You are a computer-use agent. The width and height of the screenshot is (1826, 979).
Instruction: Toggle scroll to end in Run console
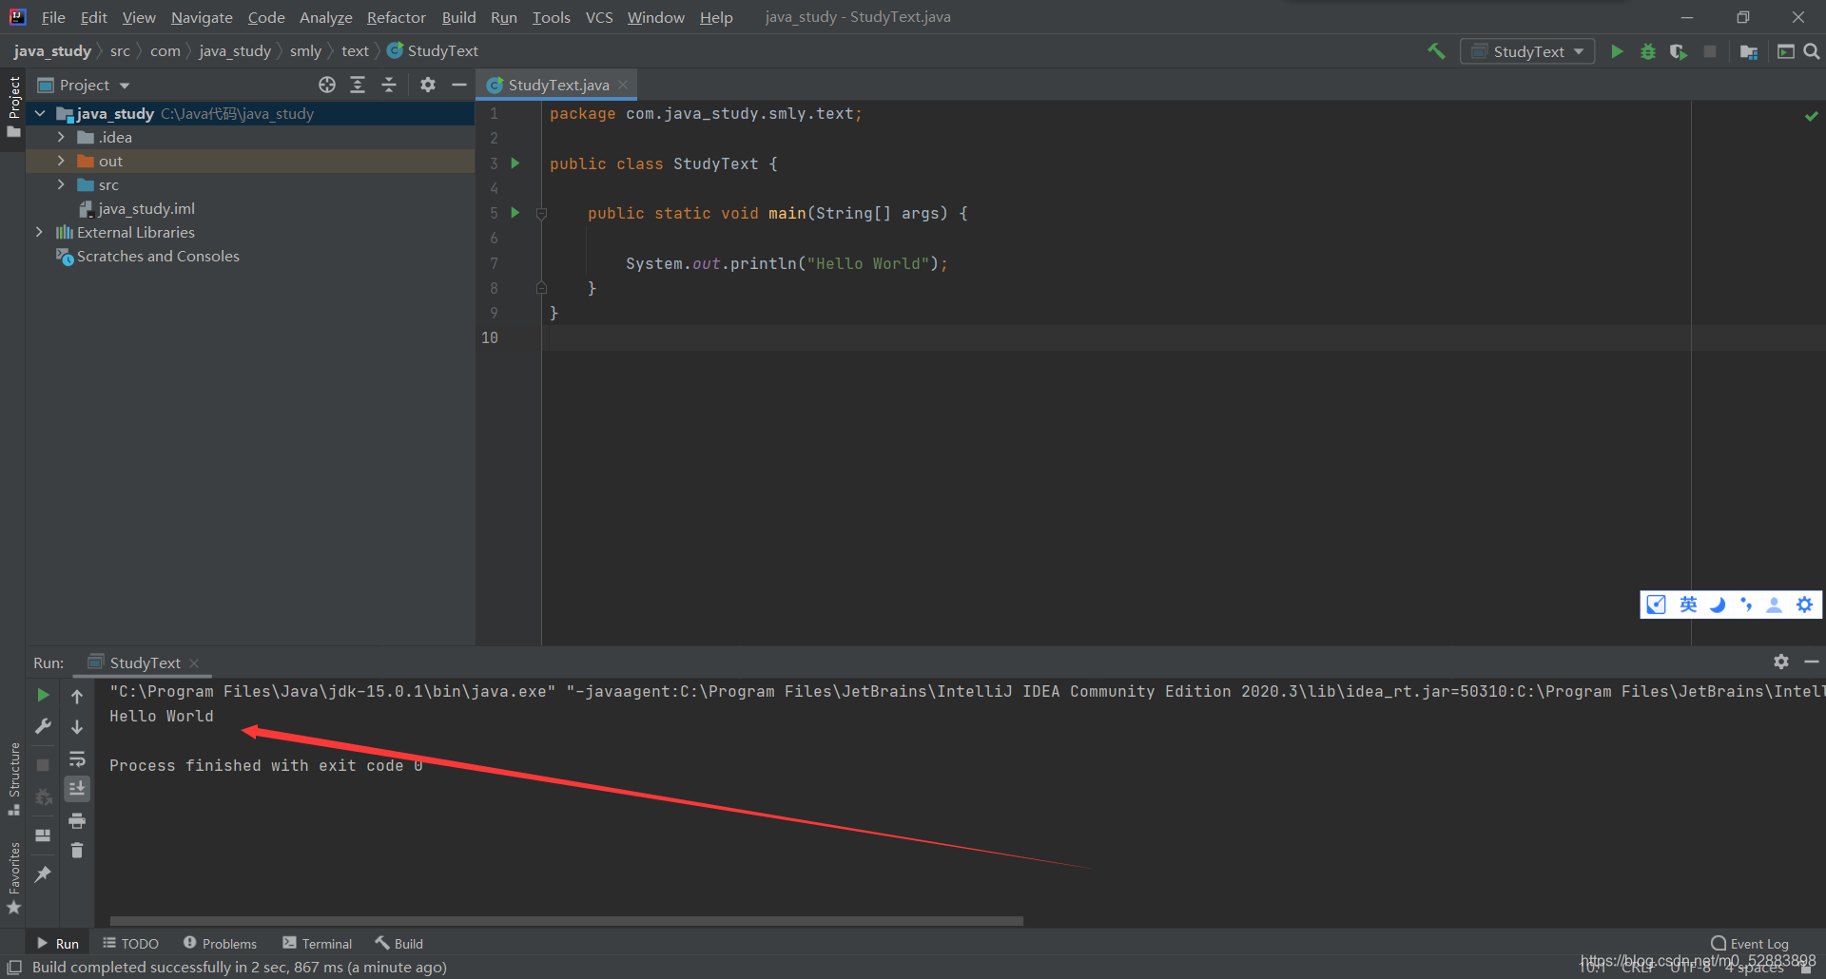77,789
